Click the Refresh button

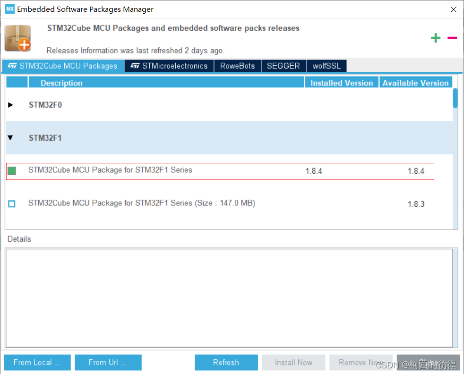[x=226, y=363]
